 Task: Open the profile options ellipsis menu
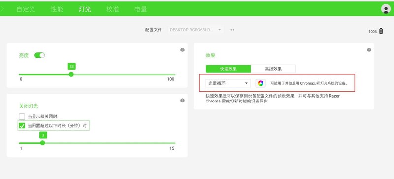coord(232,30)
